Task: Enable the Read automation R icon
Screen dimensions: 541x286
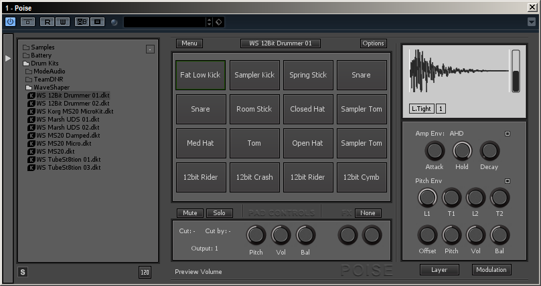Action: (x=48, y=22)
